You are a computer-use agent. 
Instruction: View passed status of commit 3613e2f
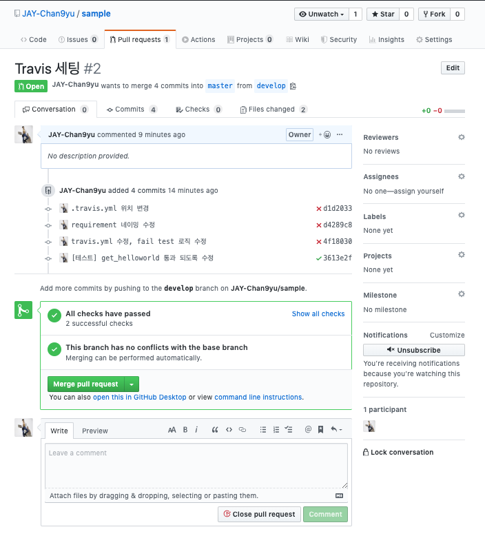[x=318, y=258]
